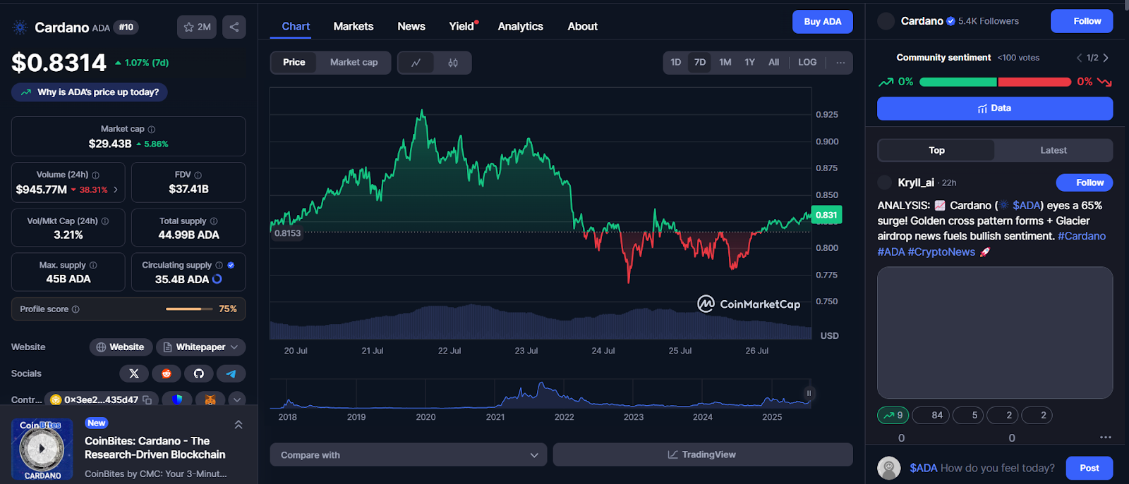Click Max. supply info icon

(x=93, y=266)
